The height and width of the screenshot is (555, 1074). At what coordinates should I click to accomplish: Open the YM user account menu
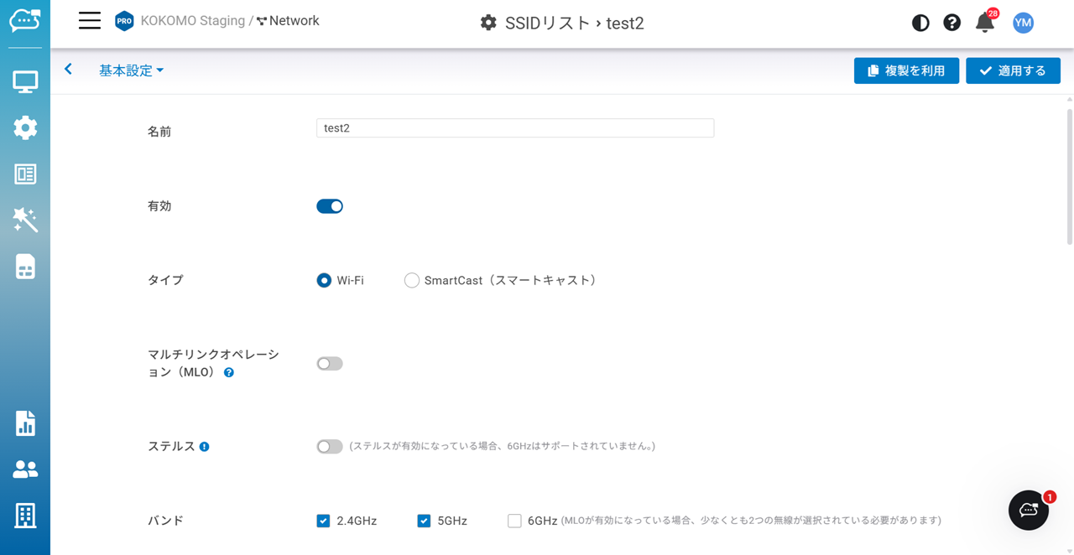click(x=1022, y=23)
